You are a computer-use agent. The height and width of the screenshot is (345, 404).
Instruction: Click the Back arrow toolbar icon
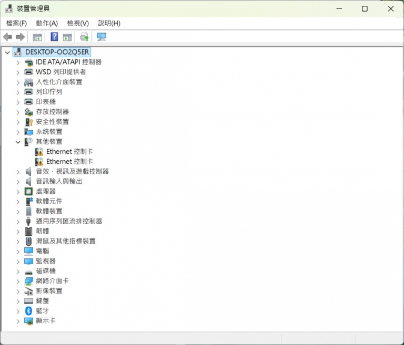[x=8, y=37]
